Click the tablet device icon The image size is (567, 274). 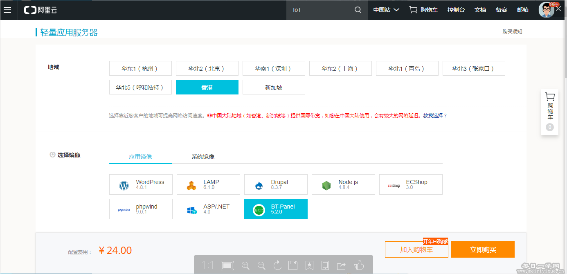pos(325,266)
